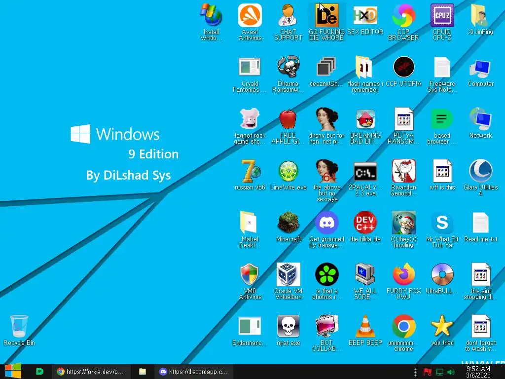Show hidden tray icons via the three dots
The height and width of the screenshot is (379, 505).
tap(415, 372)
